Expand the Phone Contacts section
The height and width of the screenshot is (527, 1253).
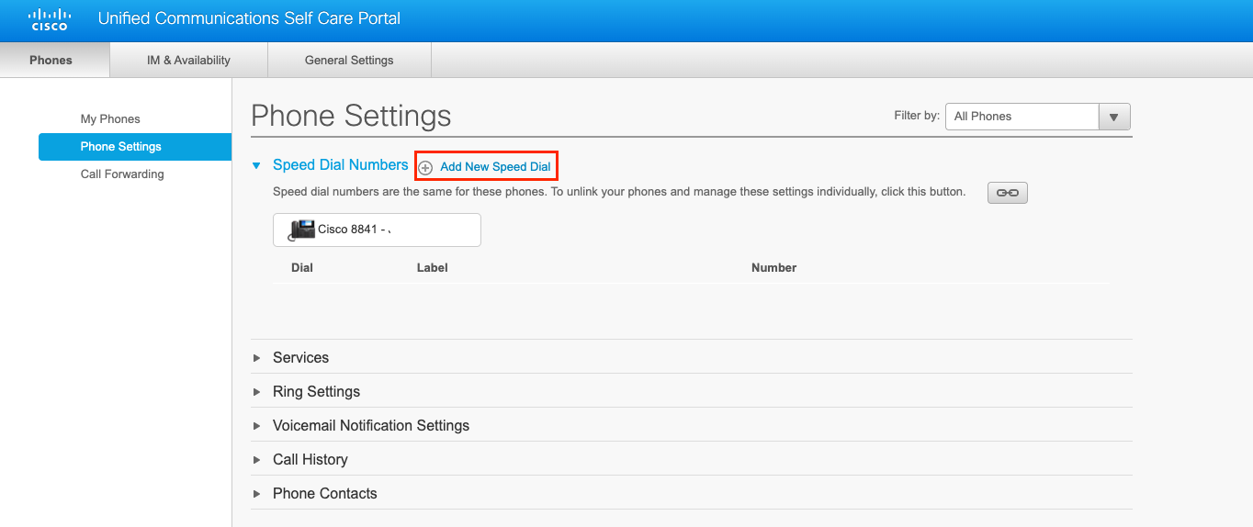pos(324,493)
